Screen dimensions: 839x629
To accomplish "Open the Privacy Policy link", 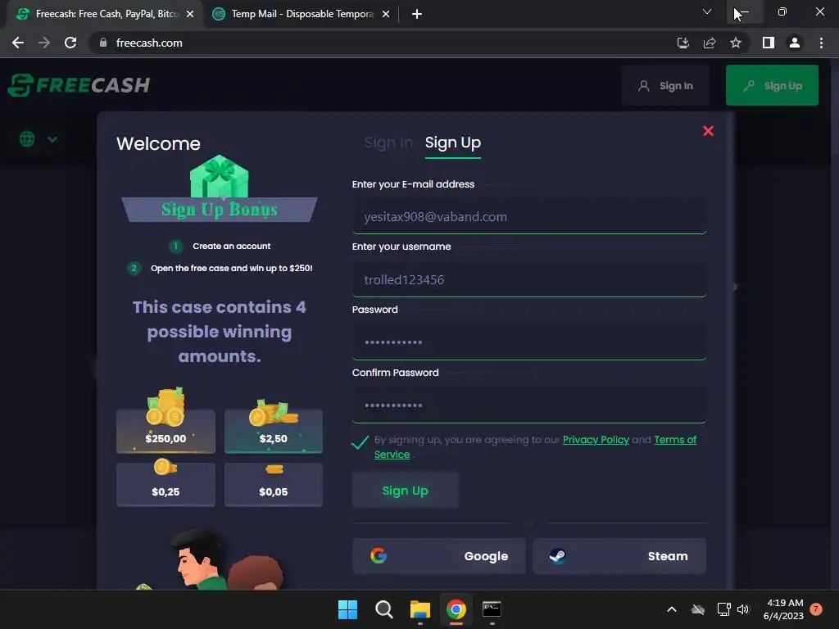I will click(596, 440).
